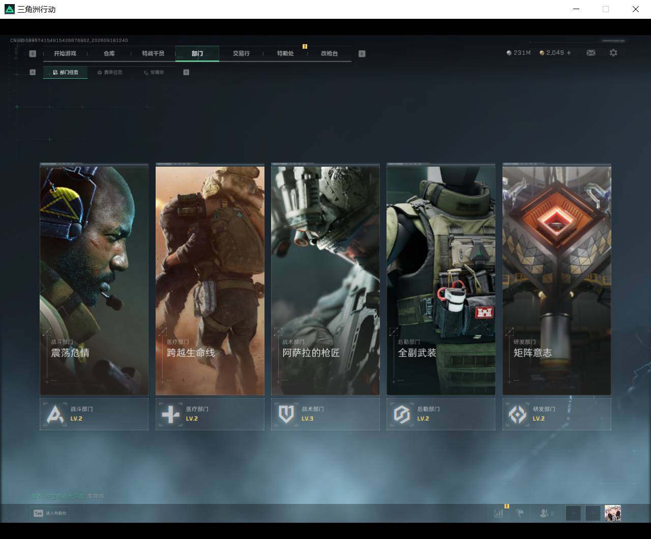Image resolution: width=651 pixels, height=539 pixels.
Task: Select the 部门 department tab
Action: click(x=197, y=53)
